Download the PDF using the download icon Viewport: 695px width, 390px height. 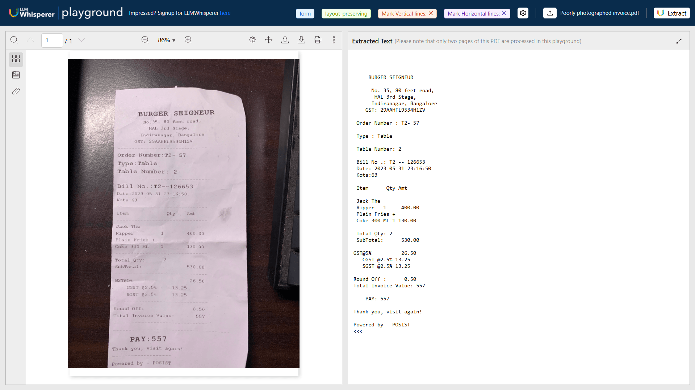[x=301, y=40]
